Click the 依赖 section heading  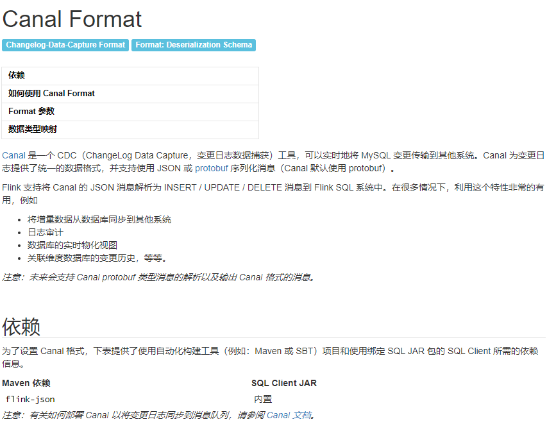(x=21, y=327)
